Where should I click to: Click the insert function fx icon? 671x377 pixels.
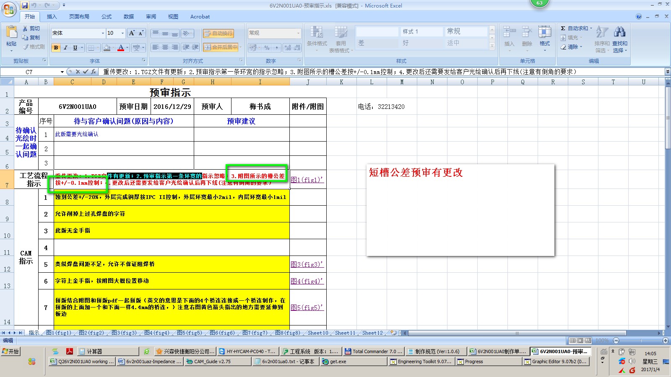pos(93,72)
